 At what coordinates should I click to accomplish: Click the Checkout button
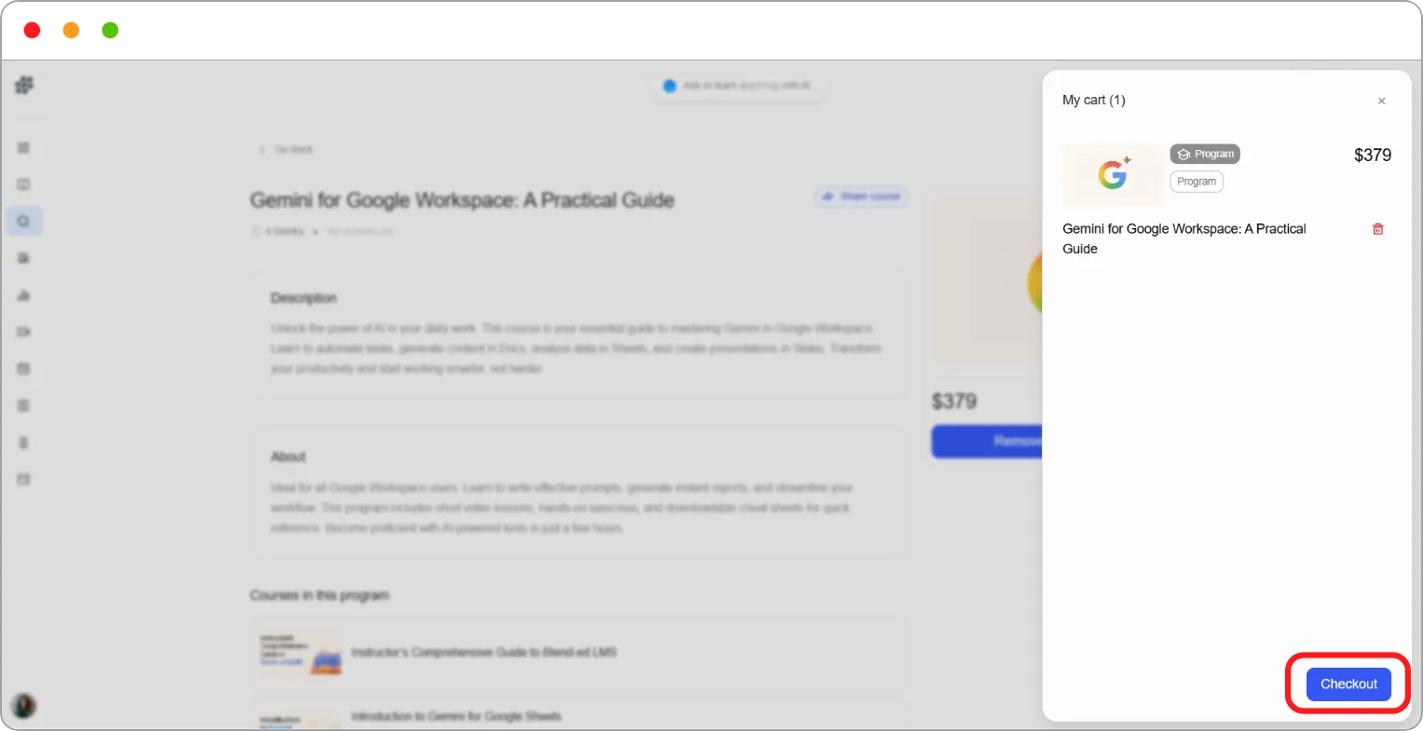(x=1348, y=684)
